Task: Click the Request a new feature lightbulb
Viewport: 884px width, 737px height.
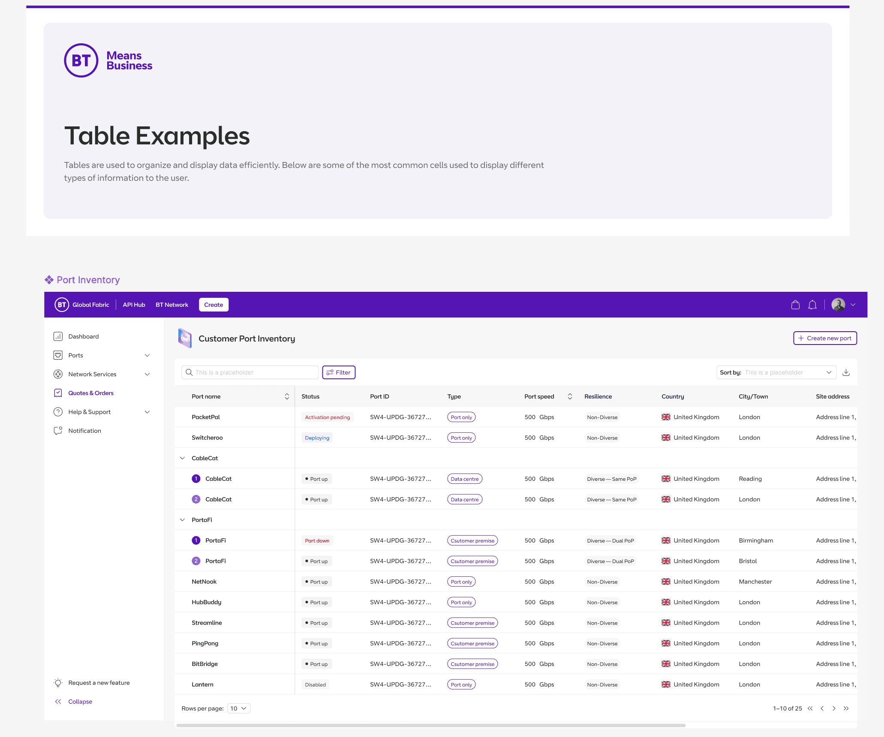Action: pyautogui.click(x=58, y=683)
